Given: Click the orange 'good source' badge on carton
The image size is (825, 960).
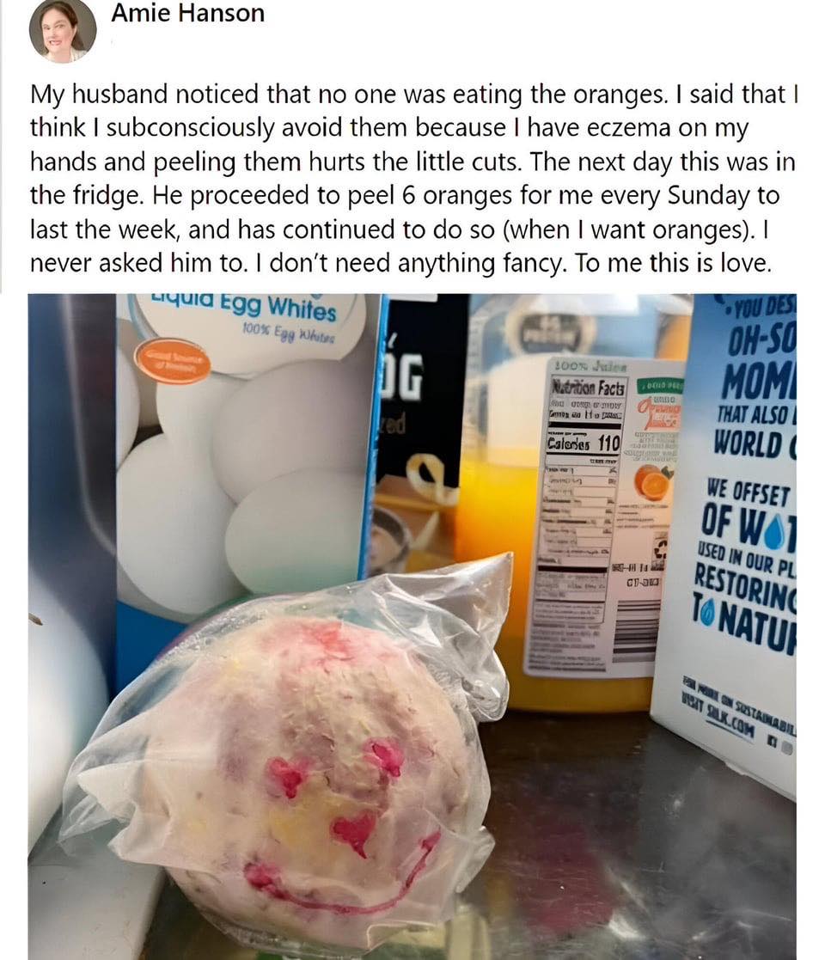Looking at the screenshot, I should click(173, 361).
